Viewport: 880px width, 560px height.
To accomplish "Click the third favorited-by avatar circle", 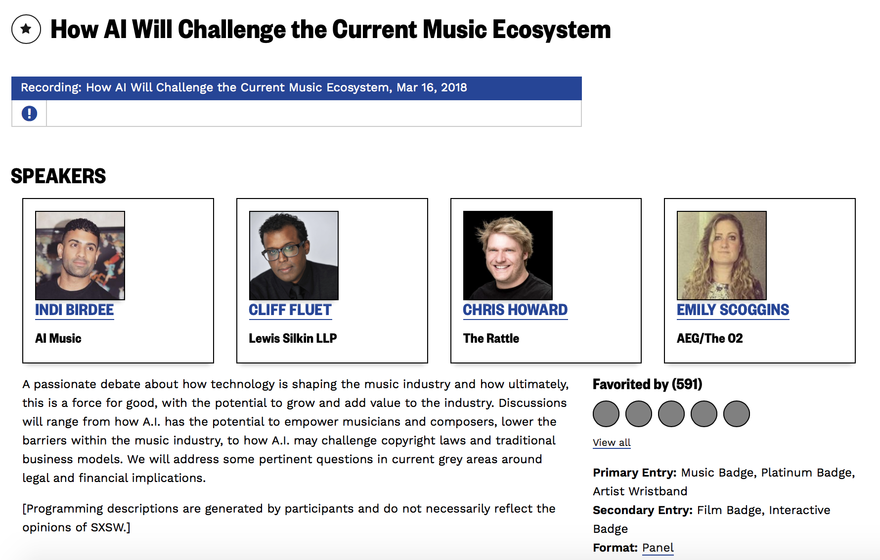I will click(671, 414).
